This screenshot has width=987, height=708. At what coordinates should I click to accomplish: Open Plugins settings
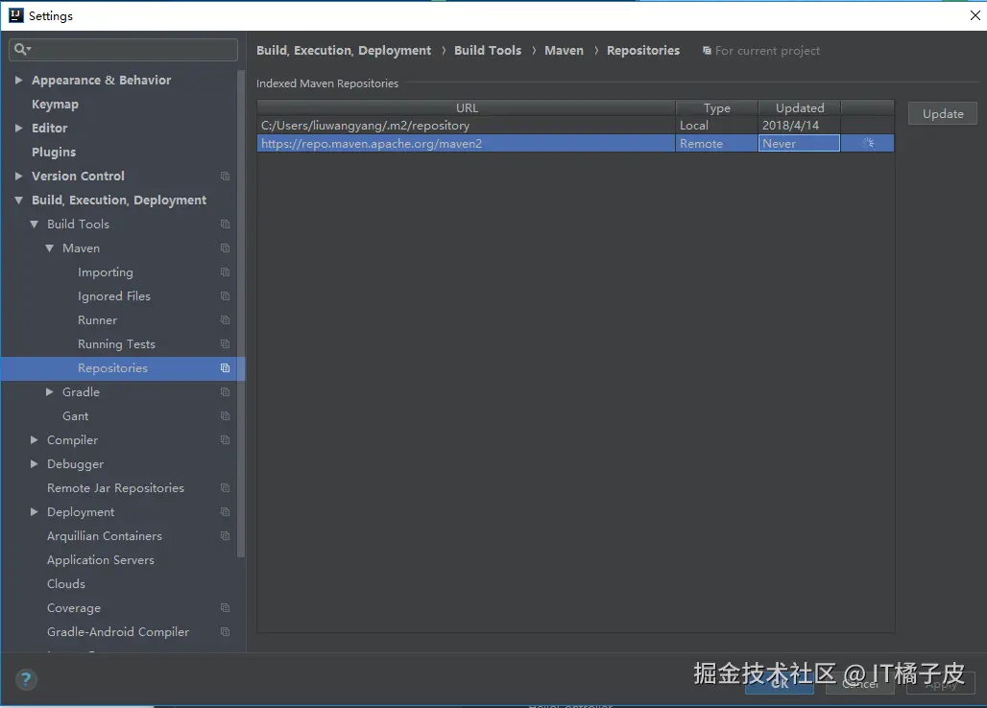click(54, 153)
